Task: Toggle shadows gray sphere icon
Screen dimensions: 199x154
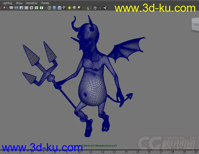Action: pyautogui.click(x=74, y=8)
